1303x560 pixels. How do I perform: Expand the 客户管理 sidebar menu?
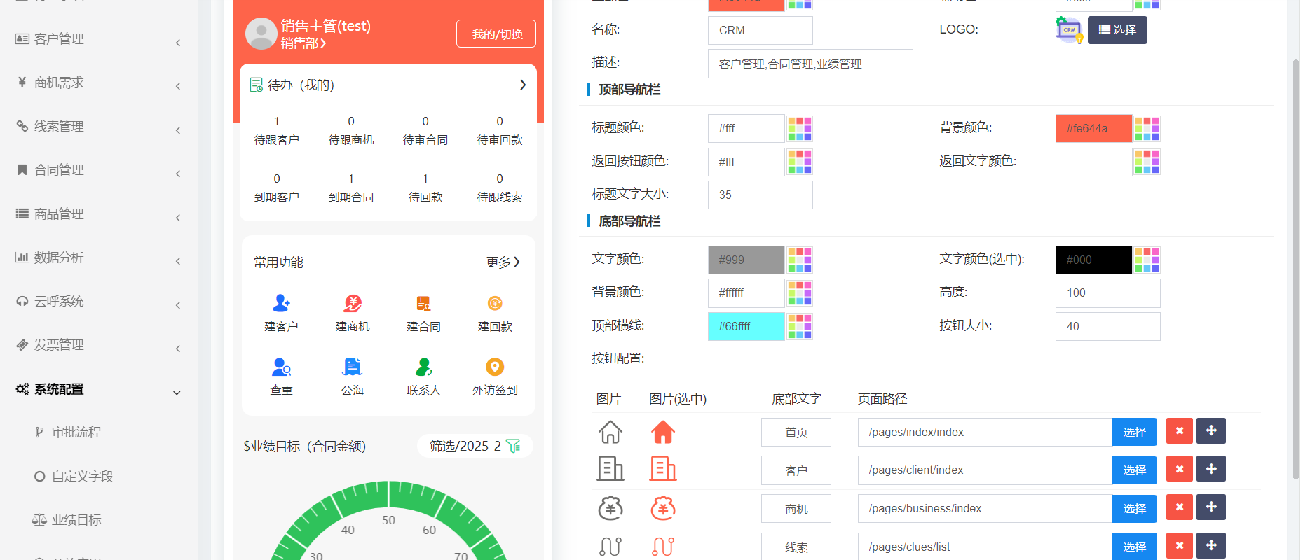tap(98, 39)
